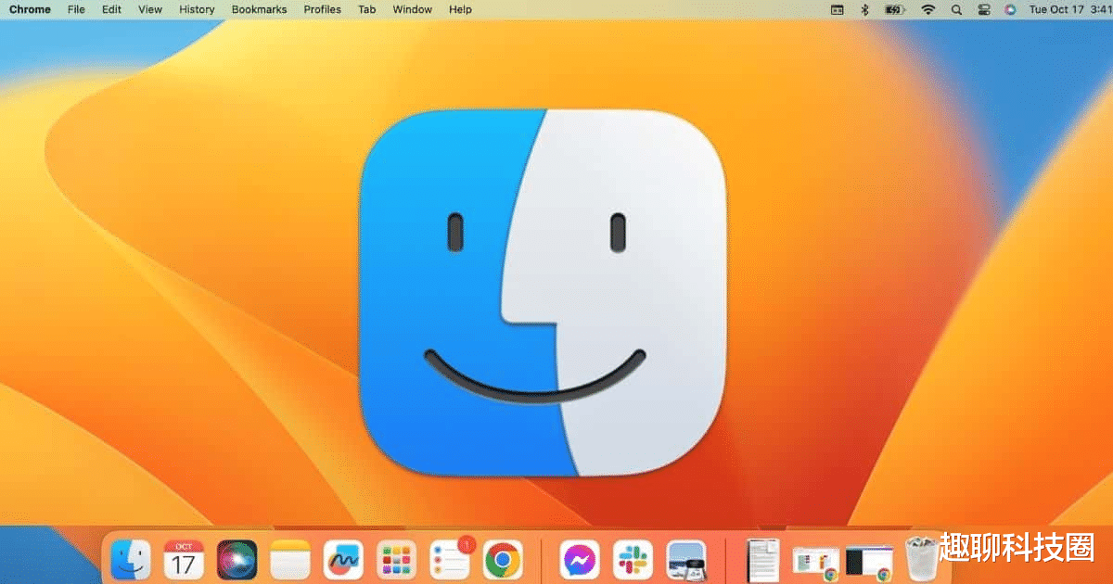Image resolution: width=1113 pixels, height=584 pixels.
Task: Open the Notes app in Dock
Action: [x=289, y=560]
